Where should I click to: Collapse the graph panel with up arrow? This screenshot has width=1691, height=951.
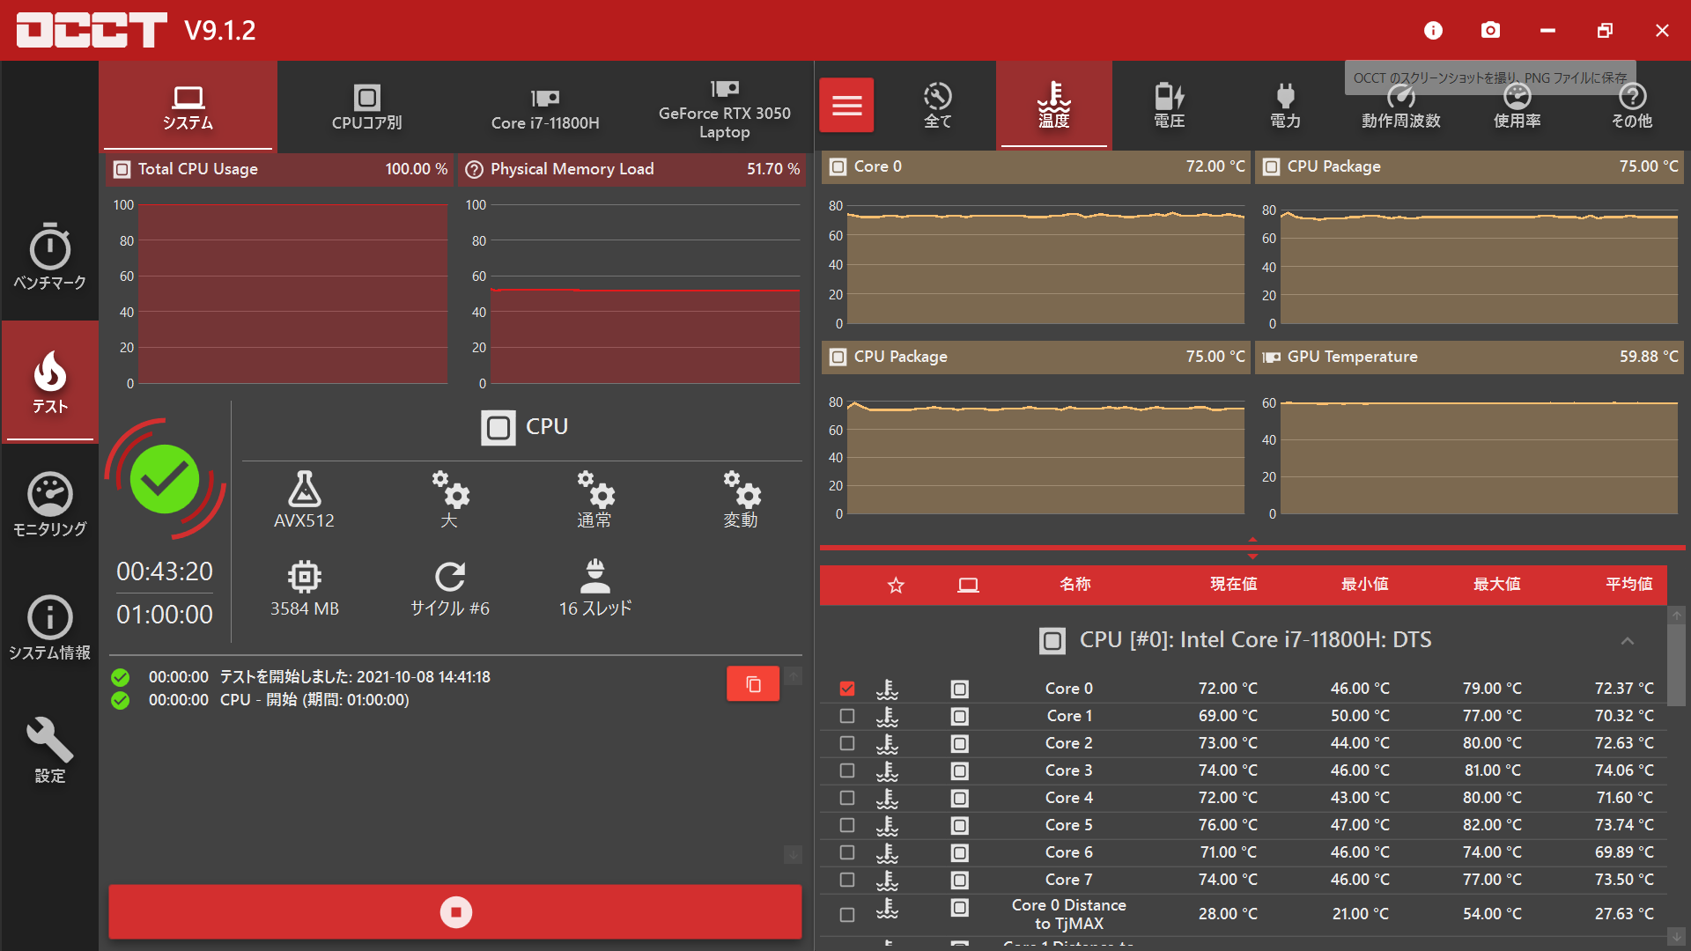[x=1252, y=539]
